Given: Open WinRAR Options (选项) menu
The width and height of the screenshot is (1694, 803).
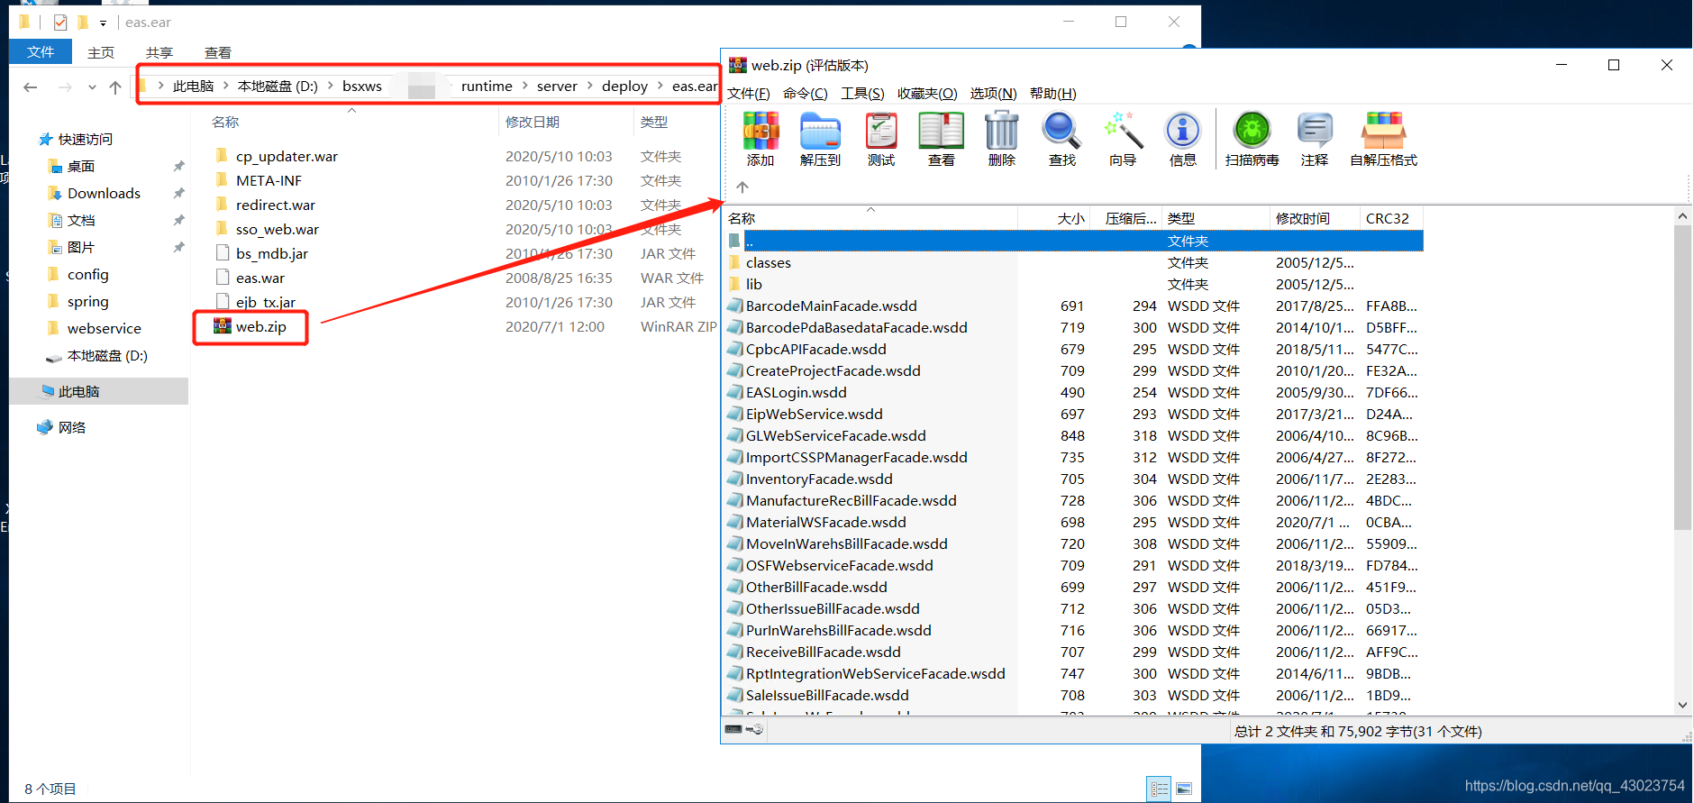Looking at the screenshot, I should 994,94.
